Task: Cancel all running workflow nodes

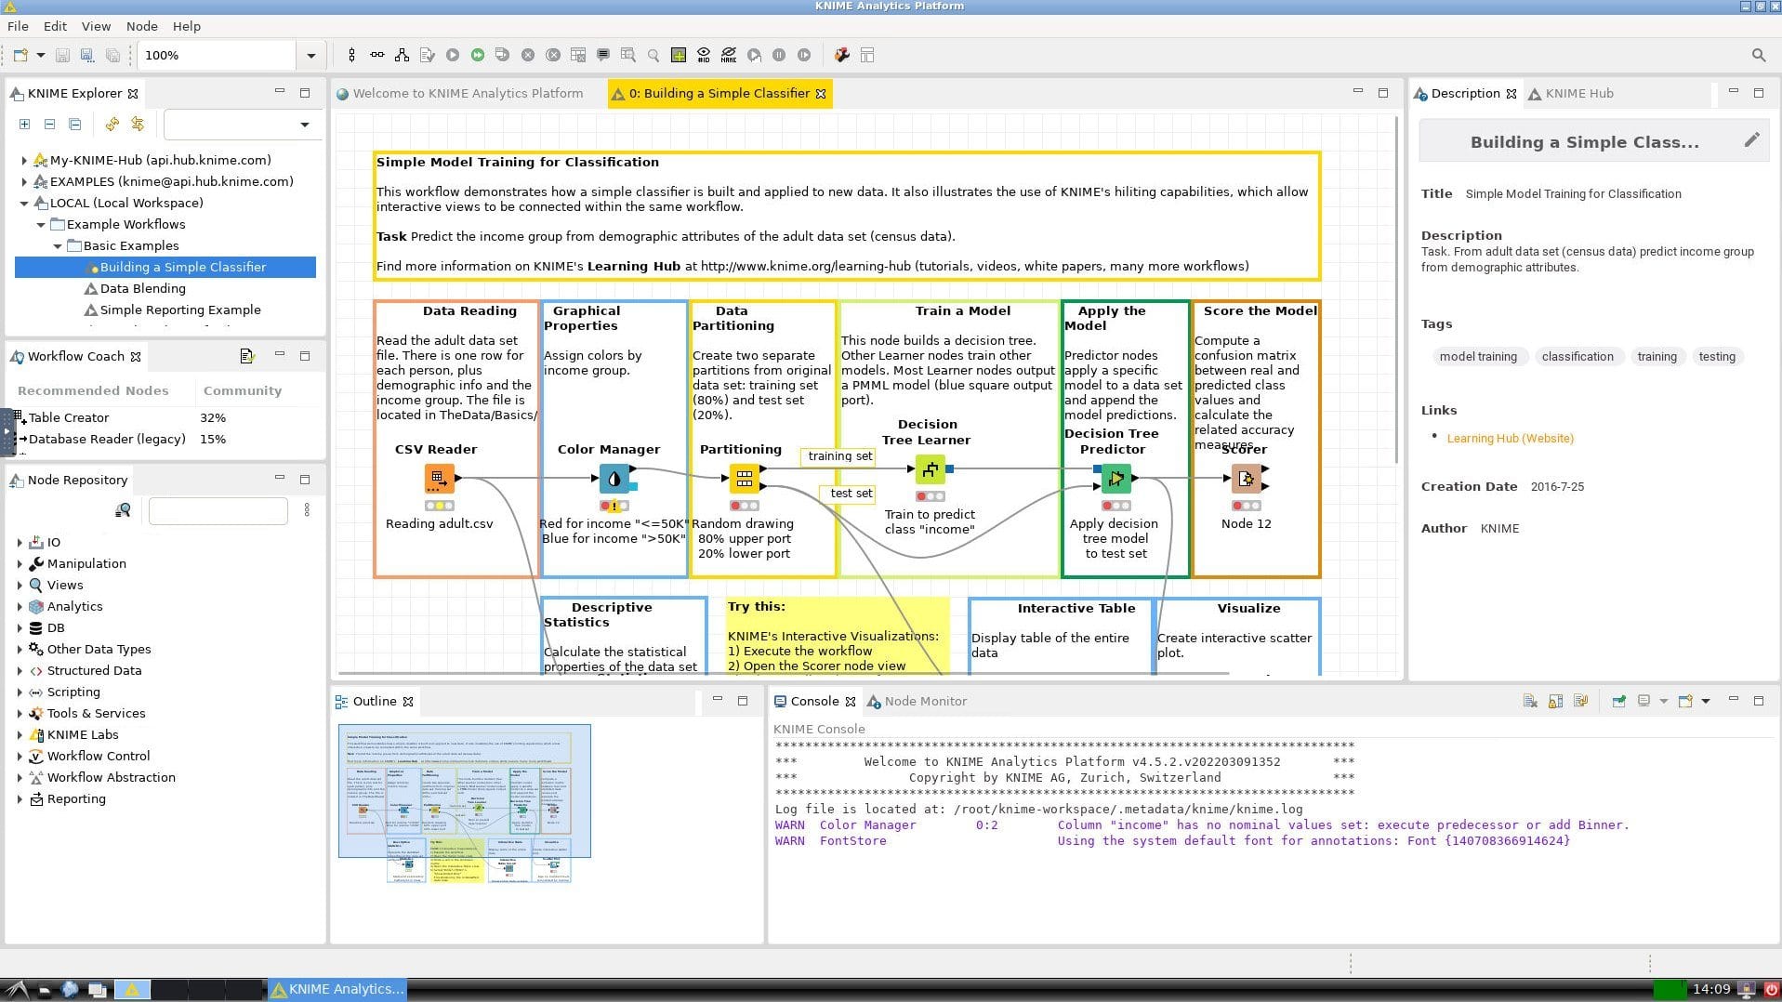Action: pyautogui.click(x=554, y=55)
